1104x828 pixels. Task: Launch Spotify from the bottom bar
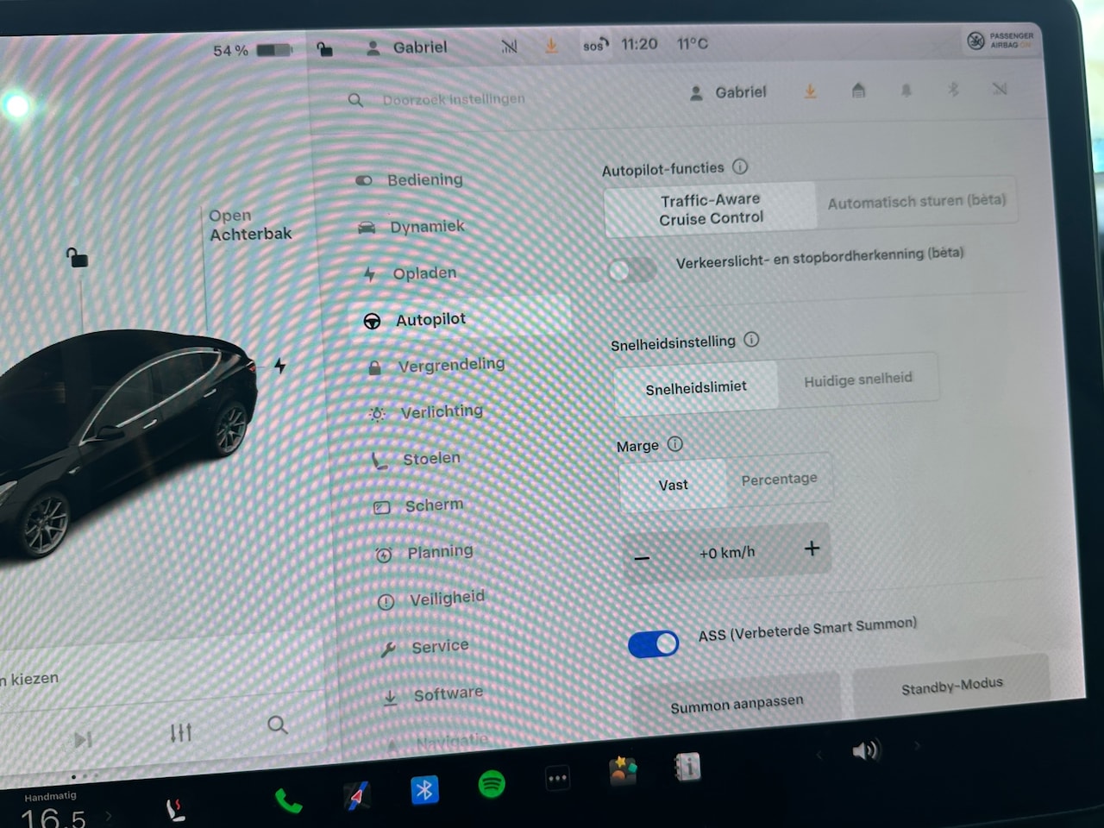point(492,784)
